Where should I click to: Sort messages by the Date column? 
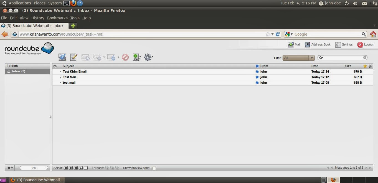(x=315, y=66)
